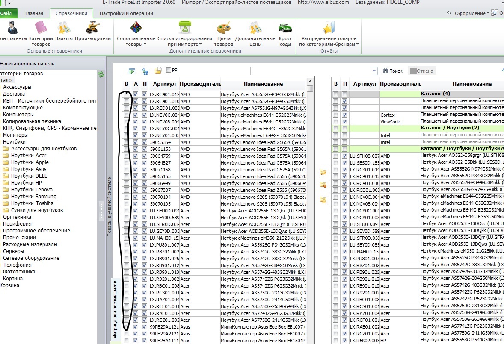
Task: Select Сетевое оборудование category
Action: (31, 258)
